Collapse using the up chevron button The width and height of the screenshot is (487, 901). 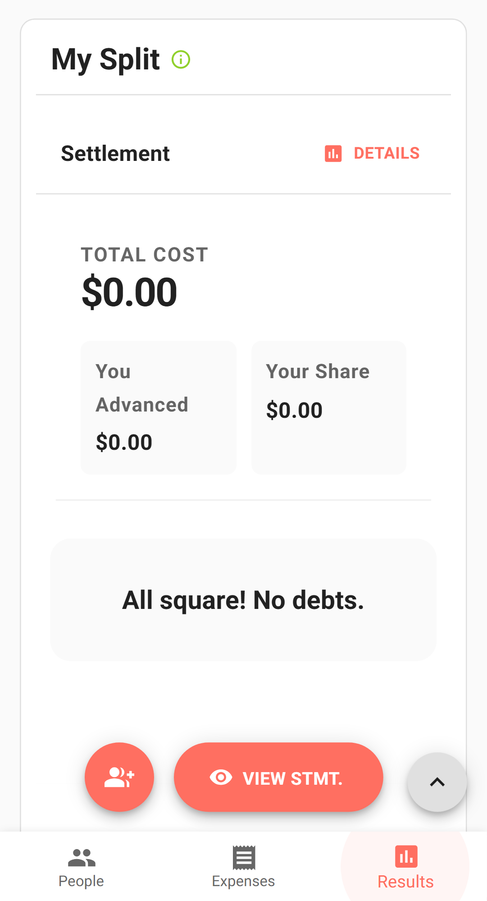[x=437, y=782]
